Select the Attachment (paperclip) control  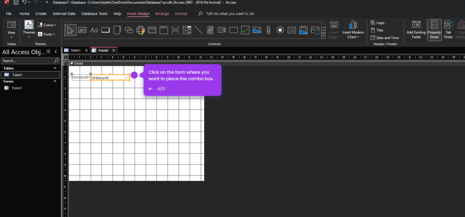click(268, 30)
